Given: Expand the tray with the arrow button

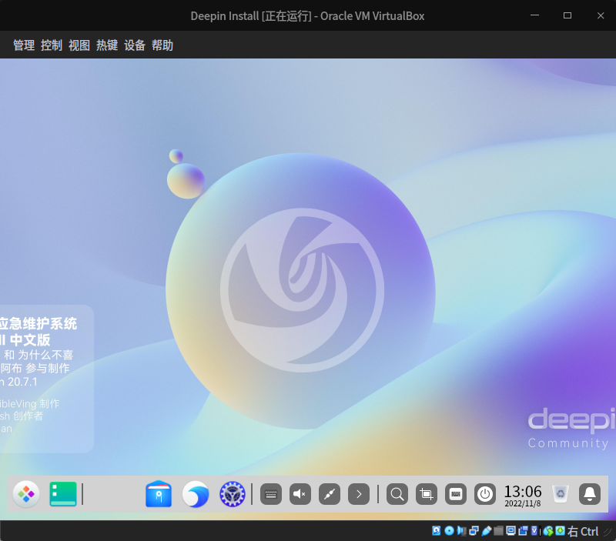Looking at the screenshot, I should pyautogui.click(x=359, y=494).
